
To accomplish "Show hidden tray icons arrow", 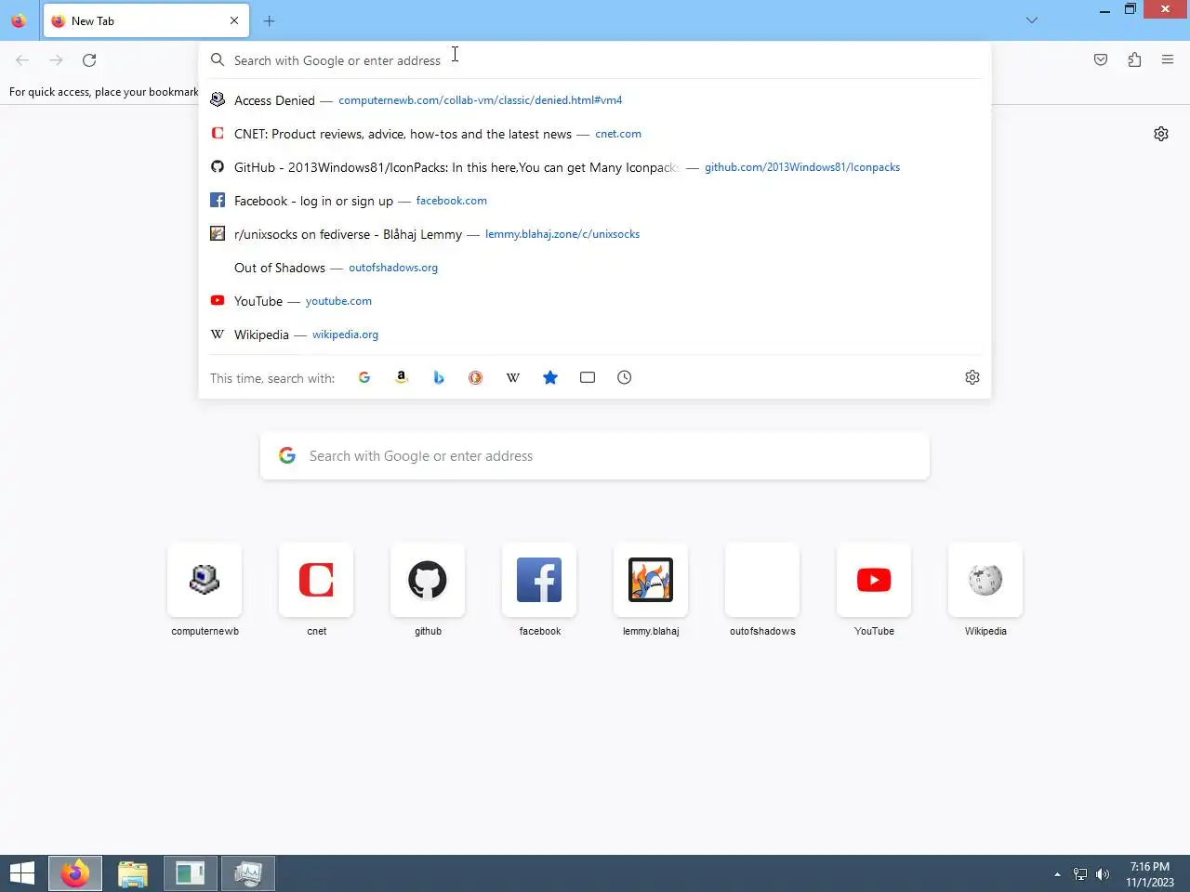I will click(1057, 874).
